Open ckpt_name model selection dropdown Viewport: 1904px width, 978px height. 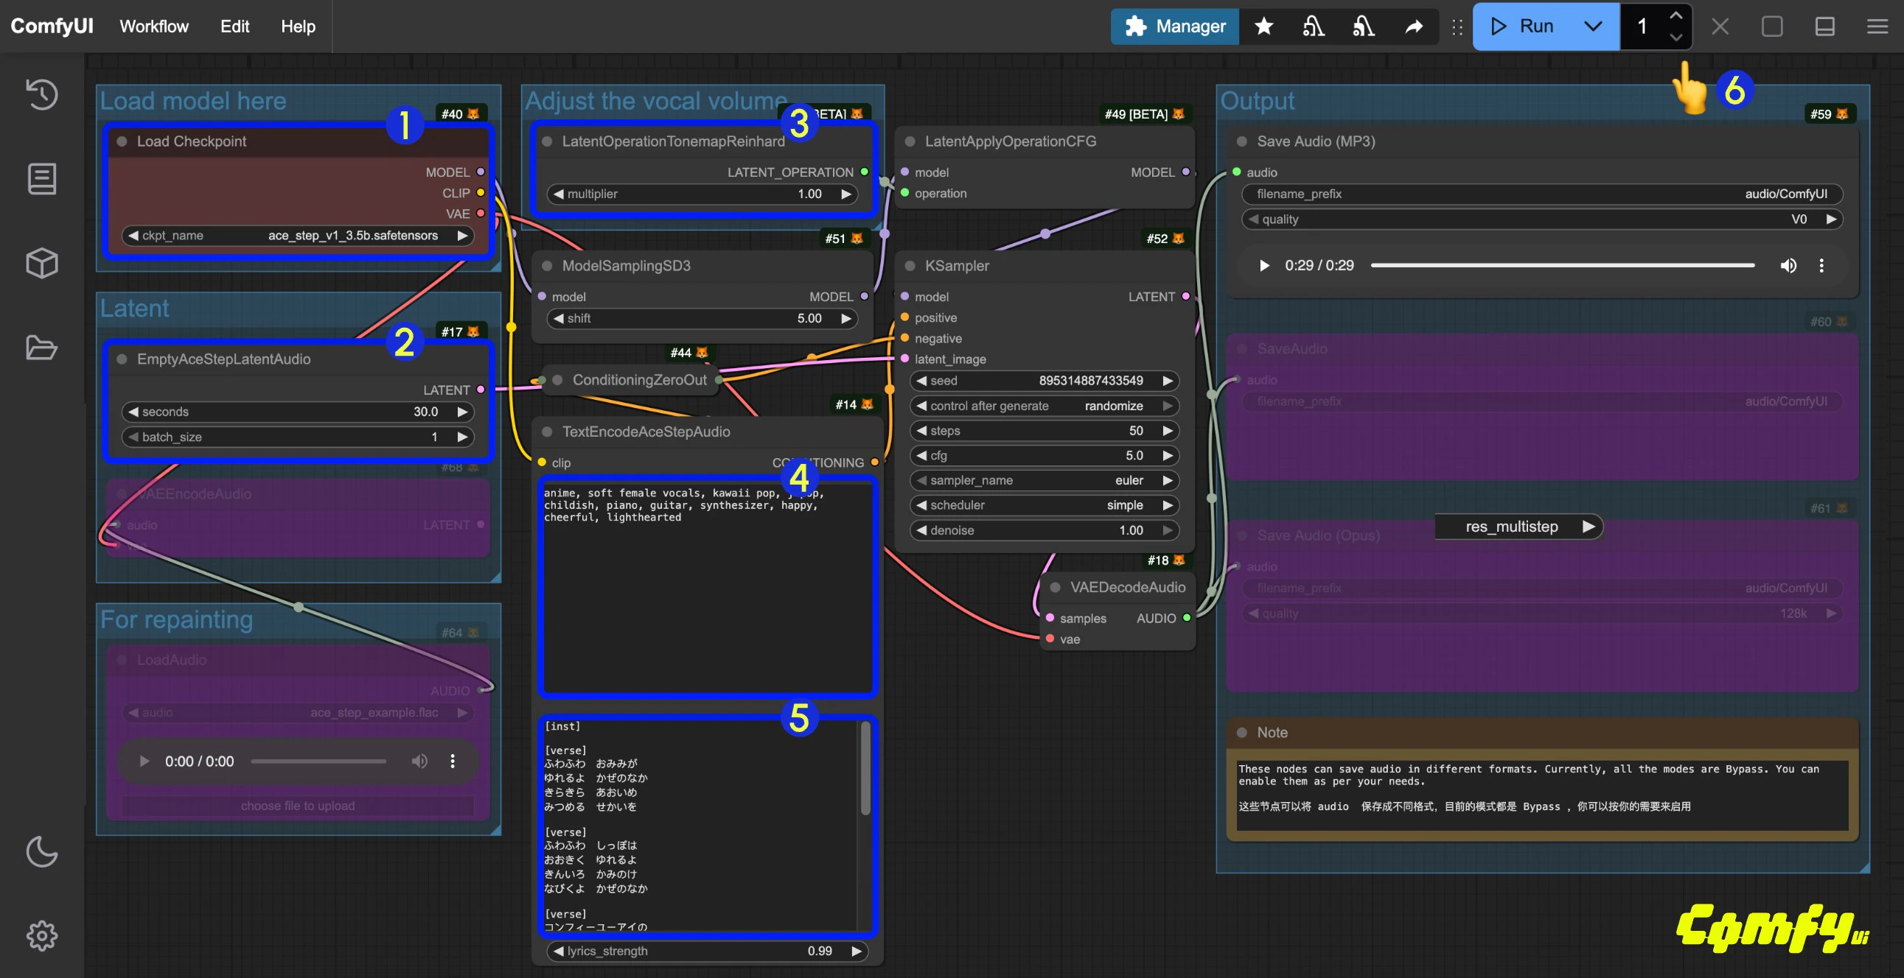[x=298, y=236]
